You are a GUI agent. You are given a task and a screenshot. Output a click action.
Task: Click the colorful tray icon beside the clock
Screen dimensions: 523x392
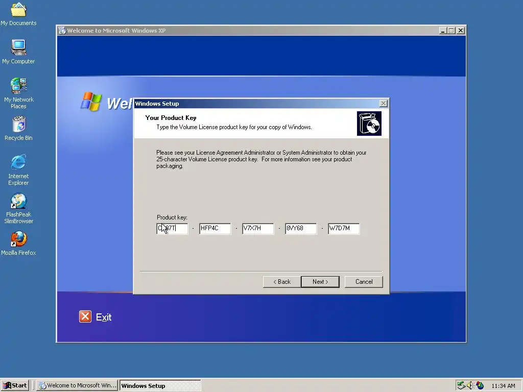point(480,385)
